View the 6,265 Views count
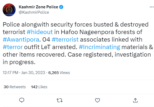This screenshot has height=107, width=154. (59, 73)
